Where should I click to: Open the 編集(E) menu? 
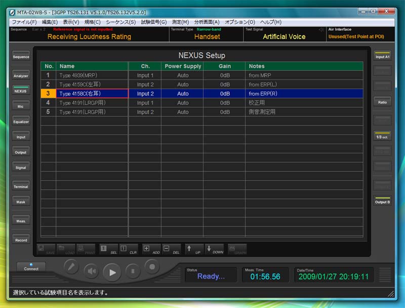(x=50, y=22)
